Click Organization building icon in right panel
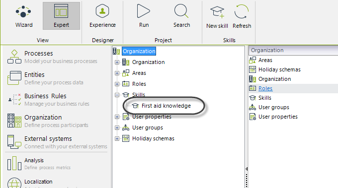The image size is (338, 188). click(x=253, y=79)
